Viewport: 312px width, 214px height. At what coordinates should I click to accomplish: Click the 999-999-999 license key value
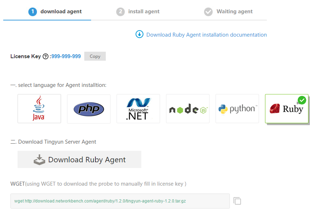pyautogui.click(x=66, y=56)
